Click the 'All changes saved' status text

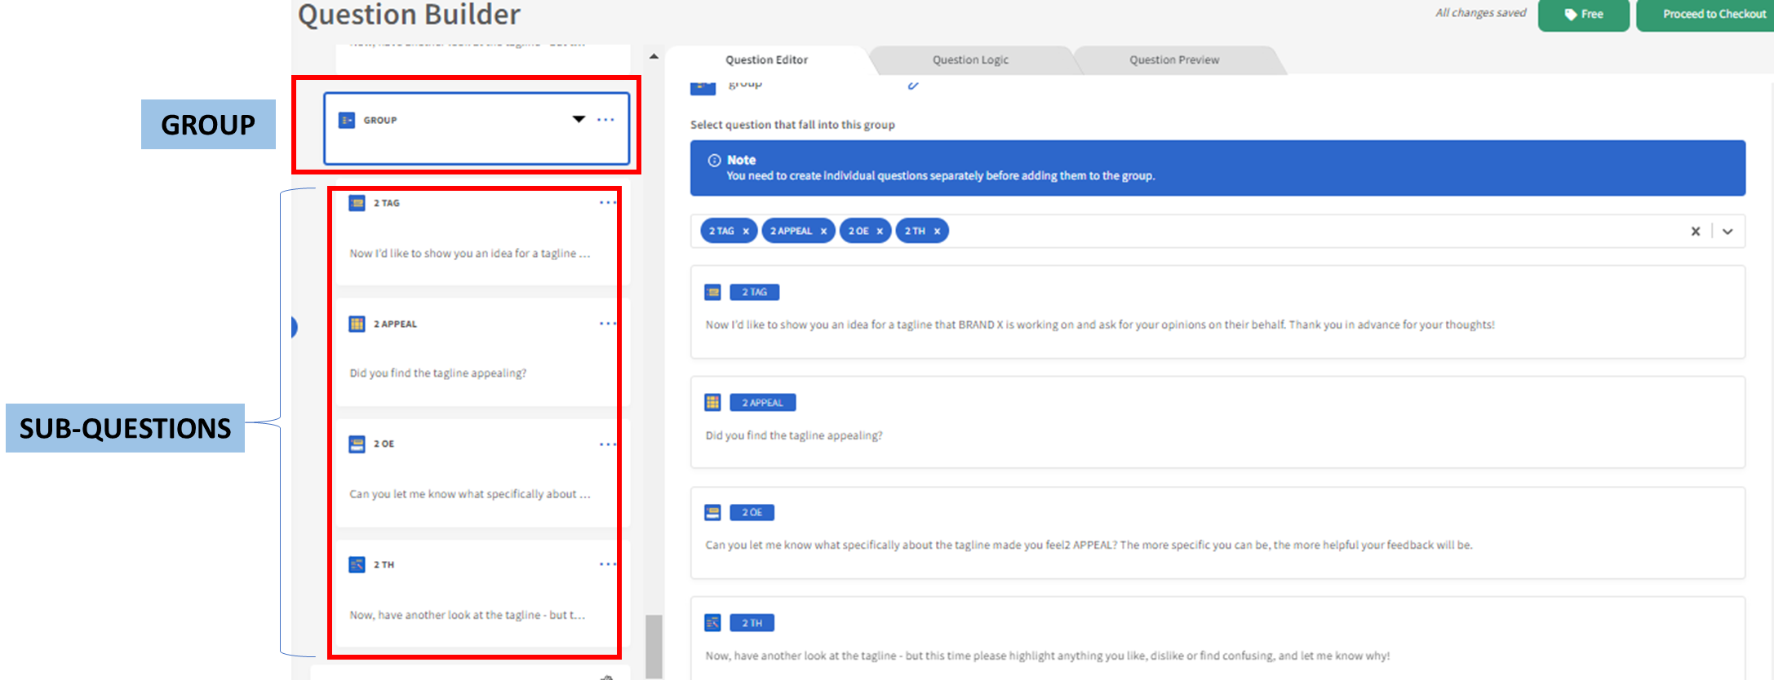click(x=1480, y=13)
